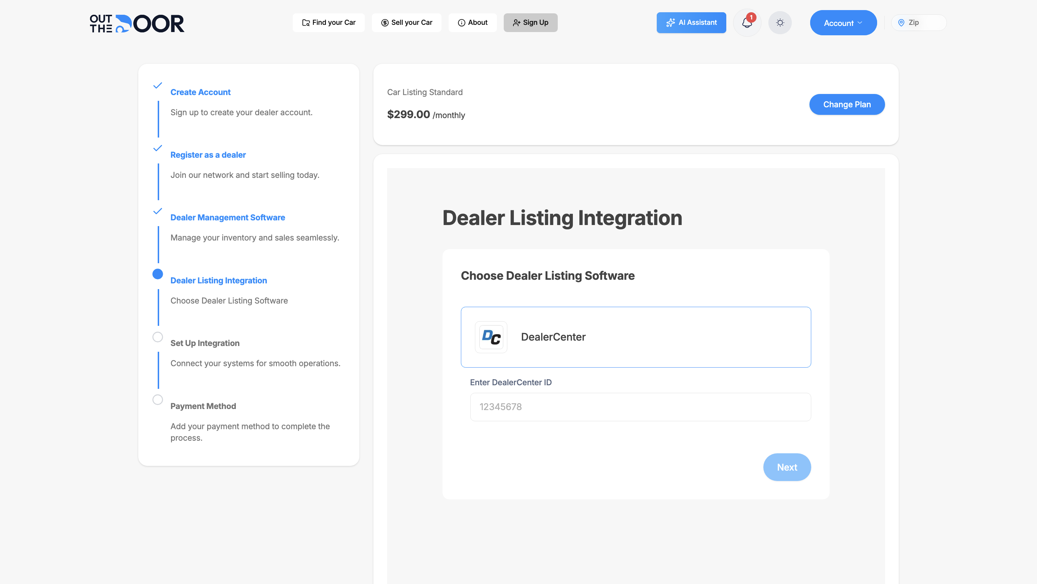Screen dimensions: 1037x584
Task: Select the Payment Method step circle
Action: [157, 400]
